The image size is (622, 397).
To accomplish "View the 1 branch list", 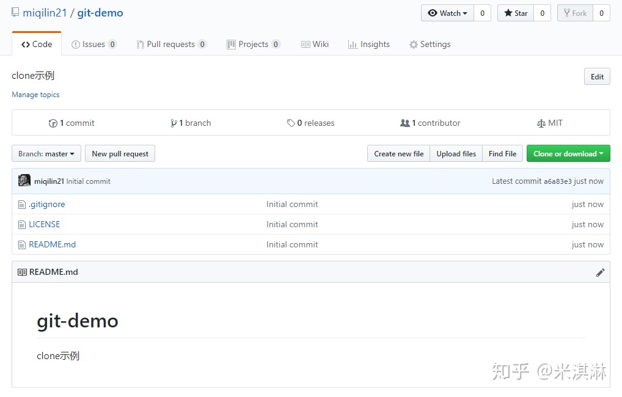I will click(x=191, y=123).
